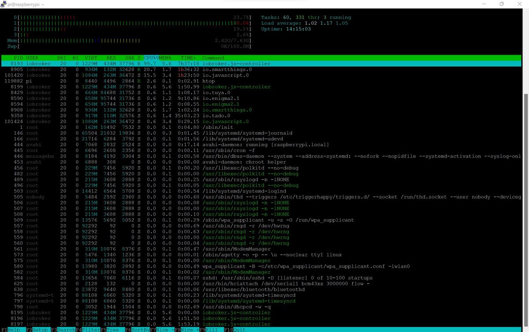The height and width of the screenshot is (332, 529).
Task: Lower nice value with F7 Nice -
Action: pos(162,329)
